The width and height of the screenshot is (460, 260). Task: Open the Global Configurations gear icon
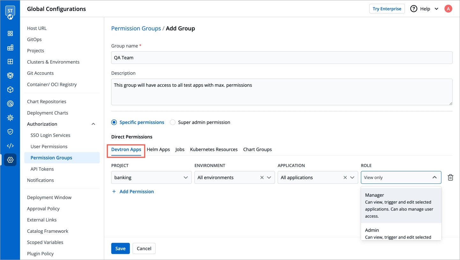[x=10, y=160]
